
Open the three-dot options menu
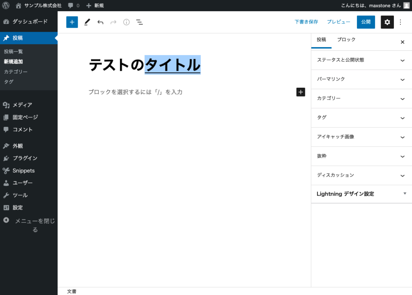(x=400, y=22)
